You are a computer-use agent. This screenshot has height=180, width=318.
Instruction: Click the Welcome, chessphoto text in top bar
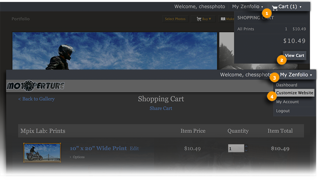[x=200, y=7]
